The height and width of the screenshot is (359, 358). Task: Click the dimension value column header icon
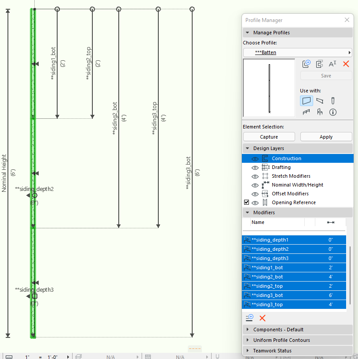(331, 222)
